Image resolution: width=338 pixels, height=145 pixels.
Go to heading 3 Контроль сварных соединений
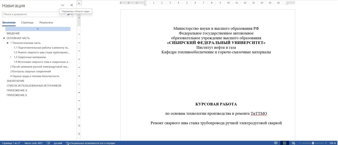click(x=30, y=71)
